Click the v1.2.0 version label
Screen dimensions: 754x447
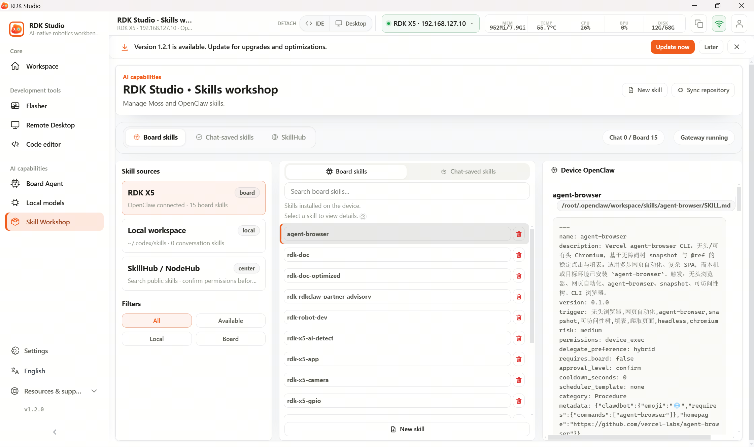point(34,409)
